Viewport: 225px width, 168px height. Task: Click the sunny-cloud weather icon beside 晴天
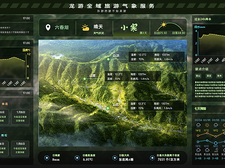[x=85, y=28]
